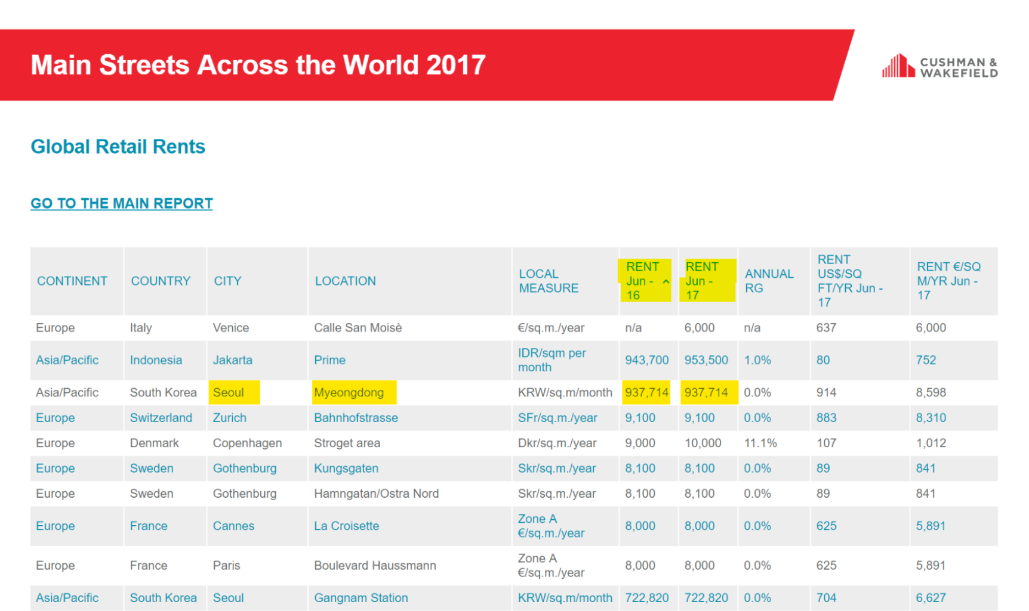Click the Dkr/sq.m./year measure cell
The height and width of the screenshot is (611, 1029).
tap(557, 443)
